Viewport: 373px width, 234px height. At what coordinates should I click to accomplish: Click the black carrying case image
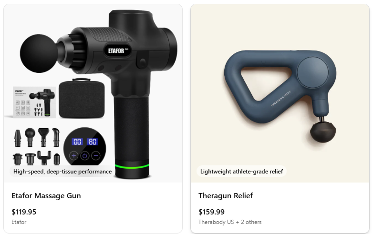(x=82, y=98)
